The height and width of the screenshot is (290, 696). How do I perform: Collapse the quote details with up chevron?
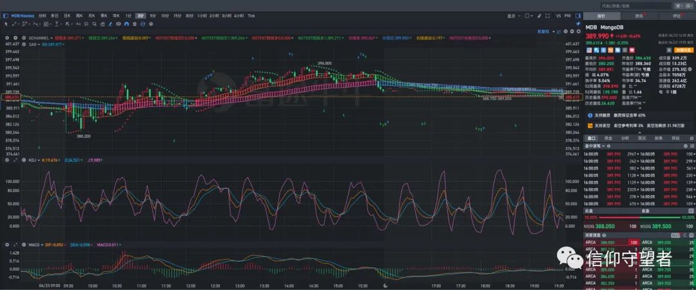click(640, 108)
